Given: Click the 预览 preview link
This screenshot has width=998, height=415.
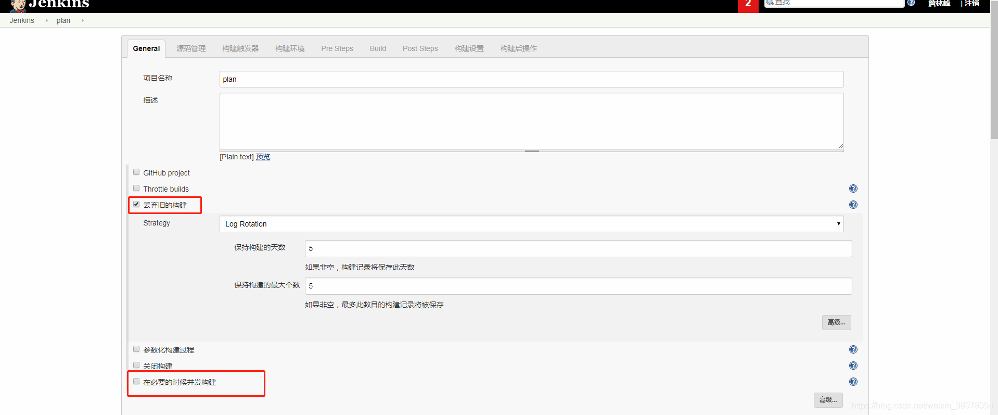Looking at the screenshot, I should 263,157.
